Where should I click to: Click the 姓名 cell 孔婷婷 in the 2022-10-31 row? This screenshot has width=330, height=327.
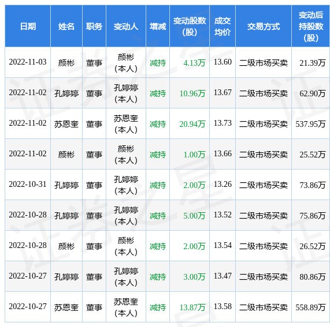(x=66, y=185)
